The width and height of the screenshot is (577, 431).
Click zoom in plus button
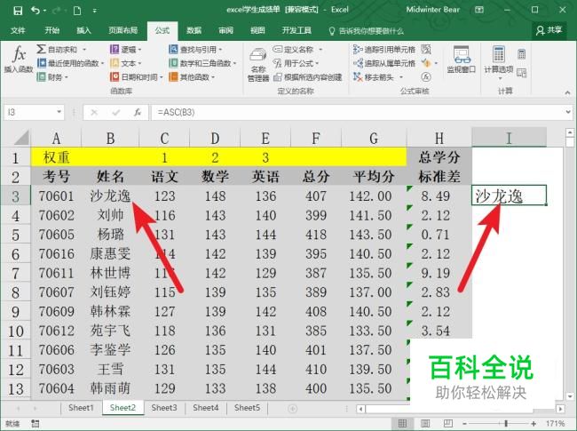pyautogui.click(x=534, y=424)
